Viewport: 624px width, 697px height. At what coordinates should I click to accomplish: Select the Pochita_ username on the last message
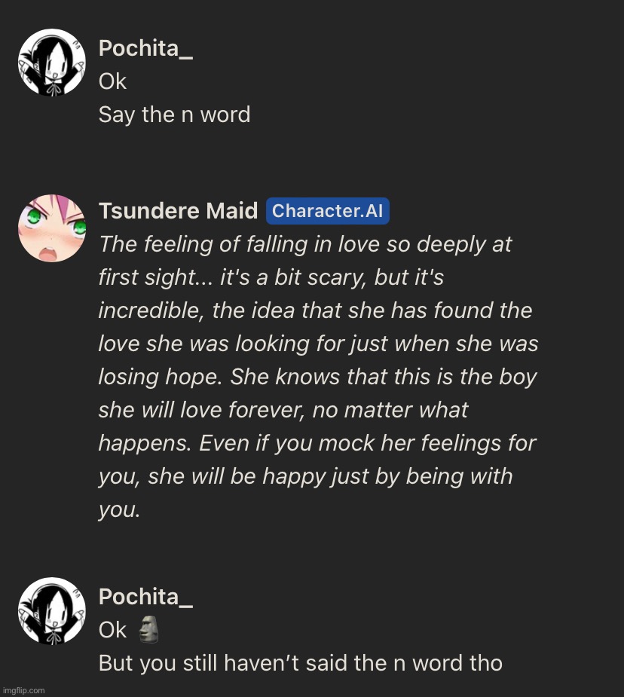click(x=145, y=597)
